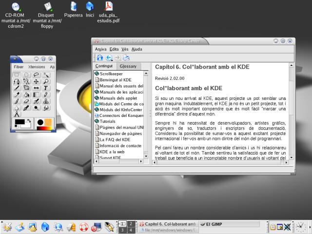Open the La FAQ del KDE page
This screenshot has height=234, width=312.
[115, 139]
